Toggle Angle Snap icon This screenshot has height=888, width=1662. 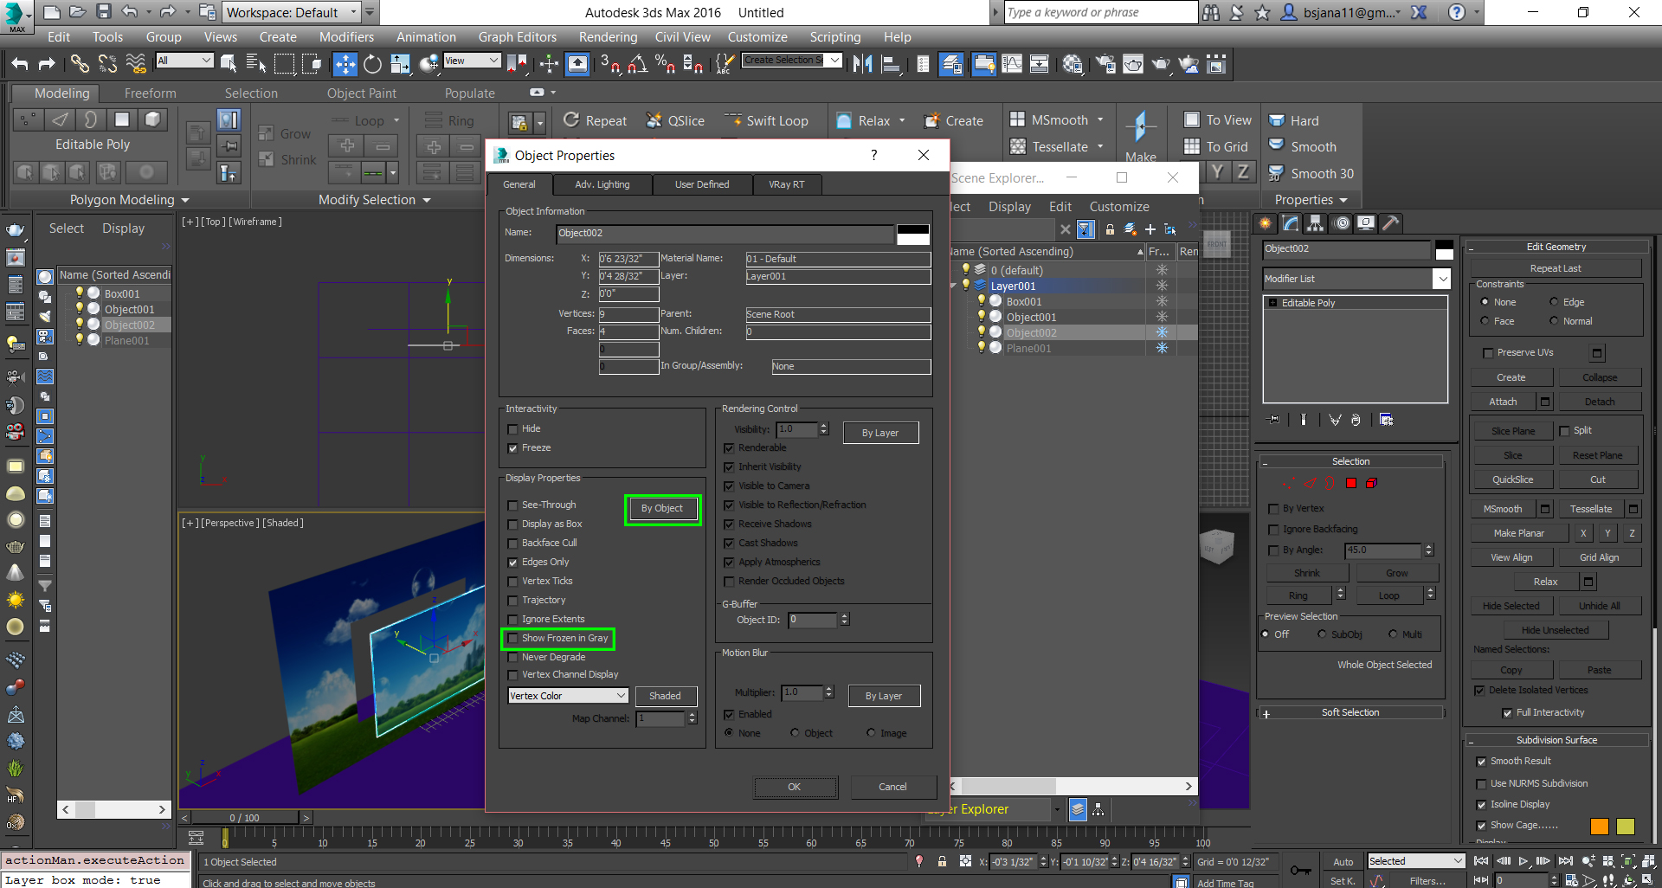[x=637, y=64]
